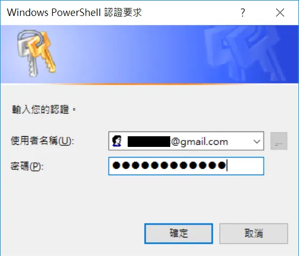
Task: Click the faded keys watermark in the banner
Action: click(246, 53)
